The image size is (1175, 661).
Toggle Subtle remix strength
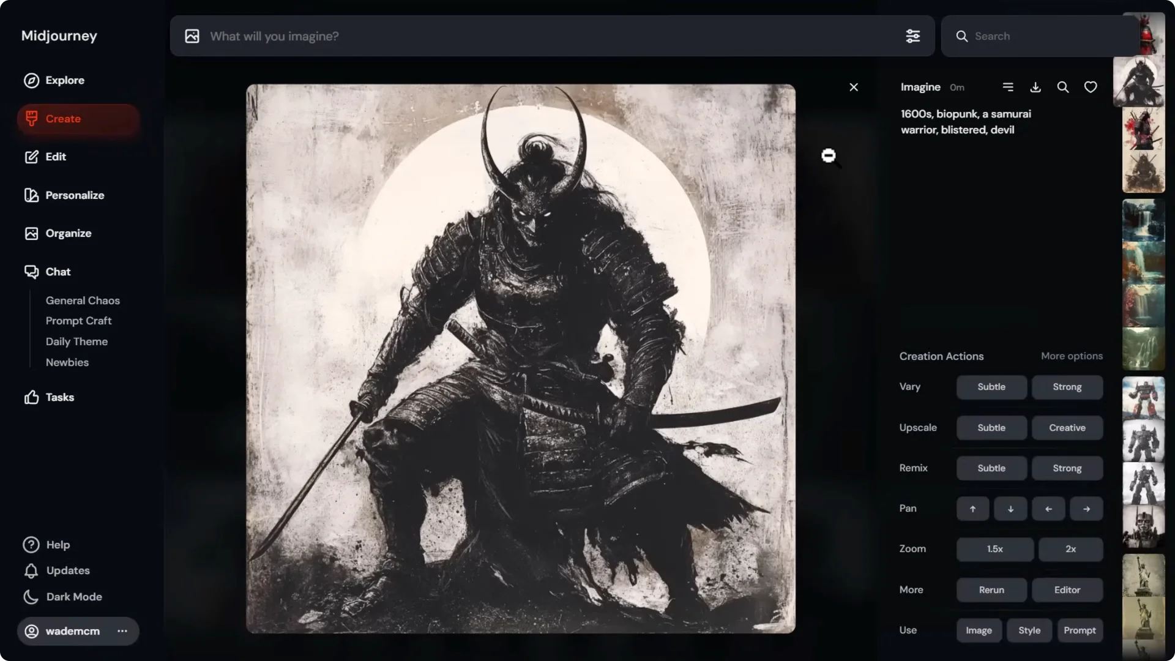click(991, 468)
